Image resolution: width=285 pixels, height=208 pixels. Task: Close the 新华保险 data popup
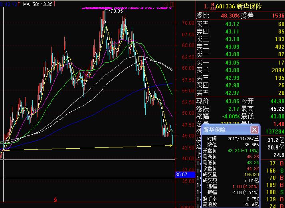(254, 130)
